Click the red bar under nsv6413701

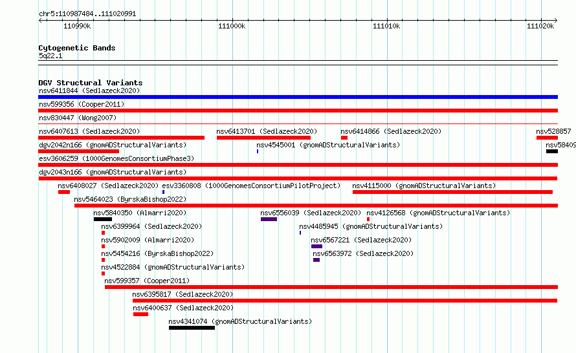point(263,138)
